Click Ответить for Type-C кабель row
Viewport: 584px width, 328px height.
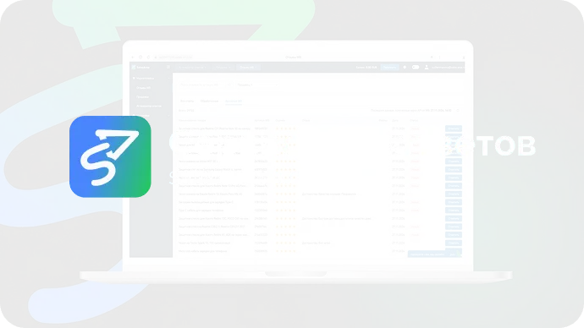point(454,210)
